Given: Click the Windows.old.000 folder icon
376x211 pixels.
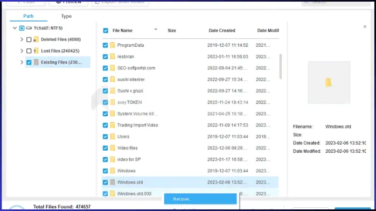Looking at the screenshot, I should point(113,194).
